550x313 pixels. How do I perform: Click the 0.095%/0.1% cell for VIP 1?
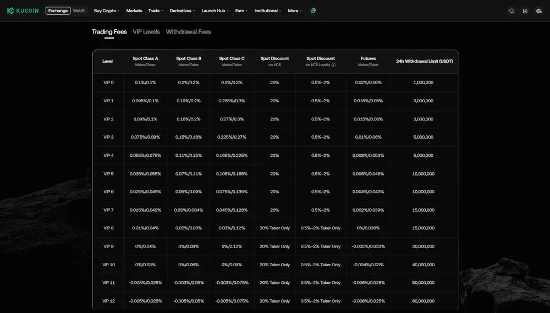(x=145, y=101)
